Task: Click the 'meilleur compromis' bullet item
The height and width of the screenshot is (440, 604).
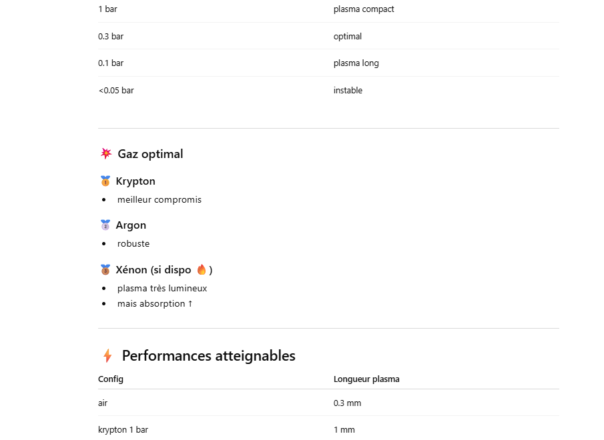Action: click(159, 199)
